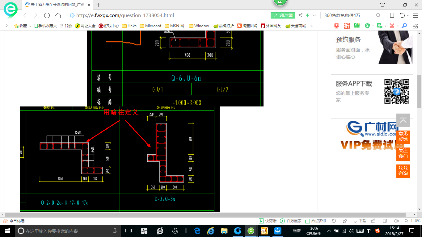Screen dimensions: 422x237
Task: Click the mobile device icon in toolbar
Action: (392, 15)
